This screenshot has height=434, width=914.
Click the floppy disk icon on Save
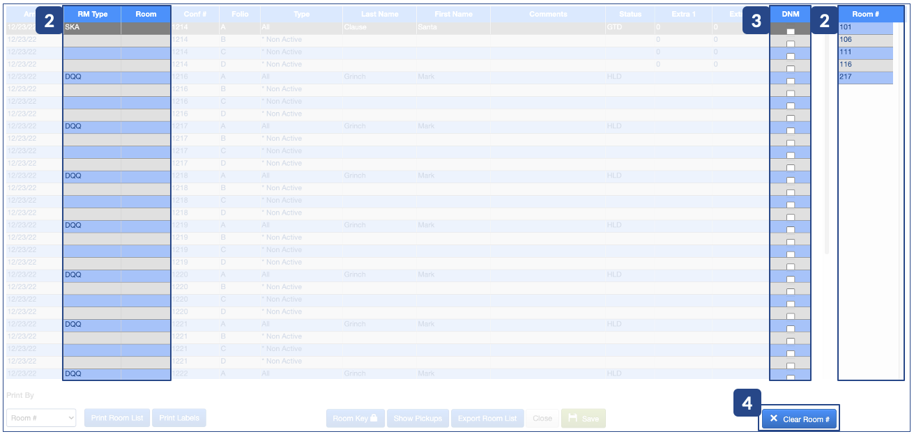(x=572, y=419)
